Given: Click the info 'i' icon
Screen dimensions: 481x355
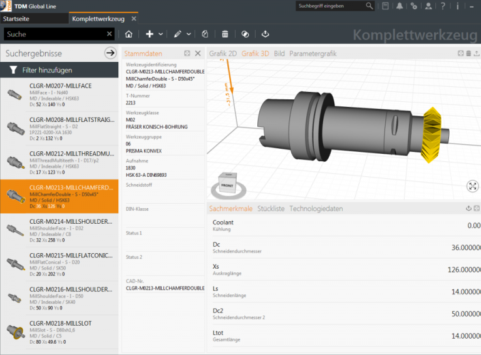Looking at the screenshot, I should click(x=457, y=6).
